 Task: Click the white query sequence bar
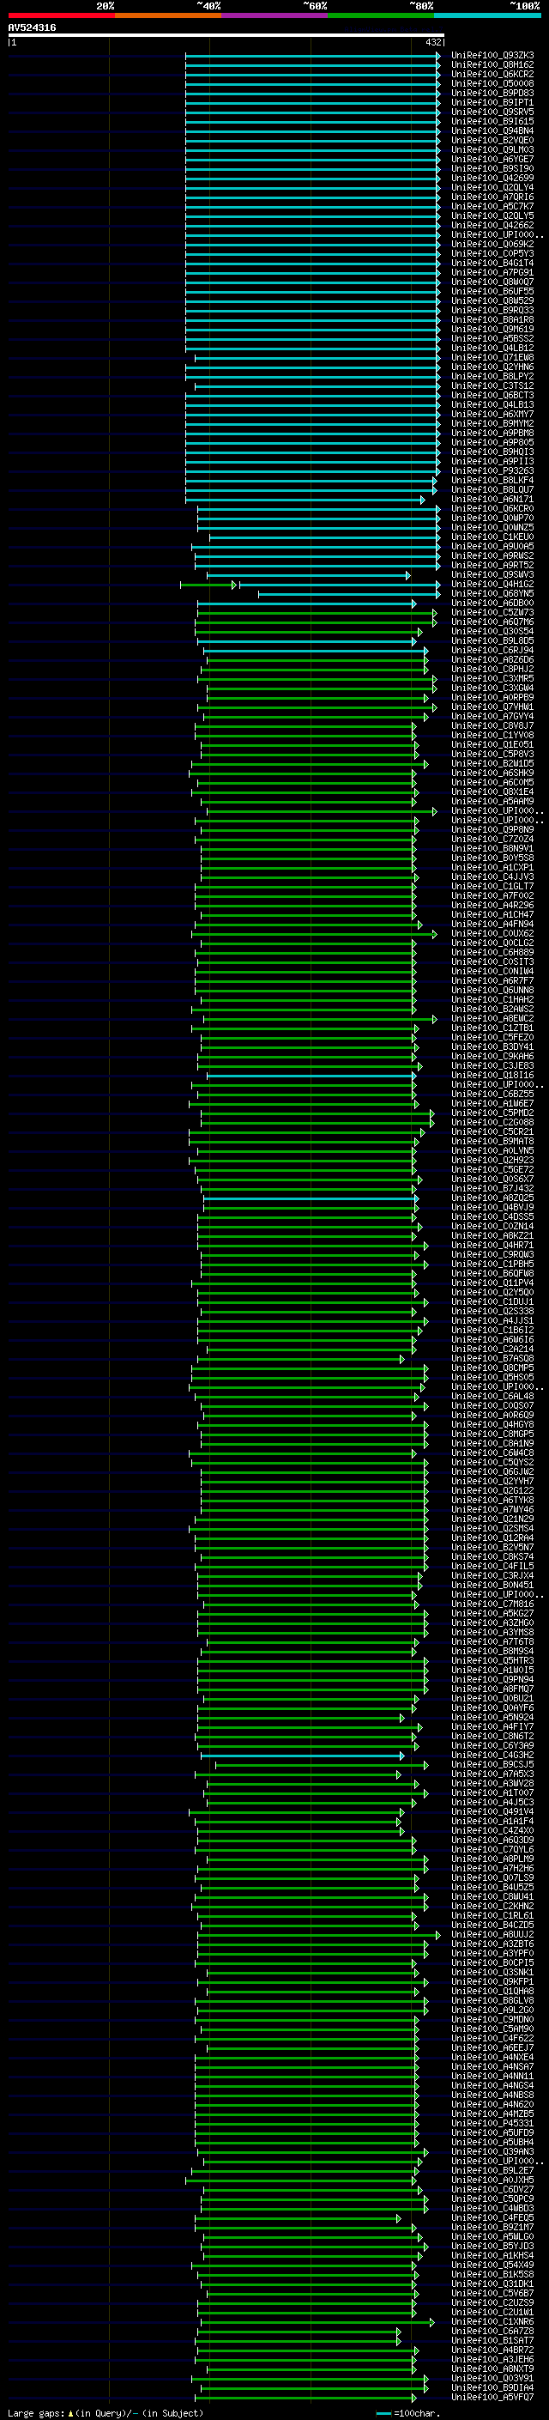click(226, 36)
